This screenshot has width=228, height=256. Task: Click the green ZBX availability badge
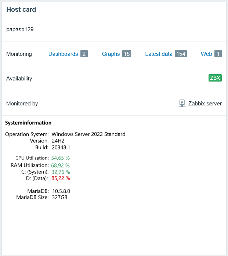[215, 78]
